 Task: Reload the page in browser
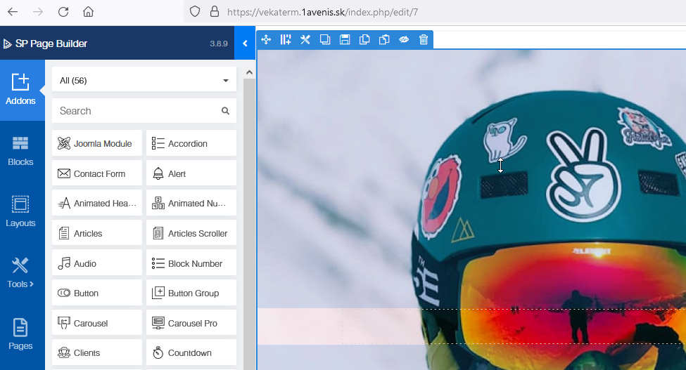[63, 12]
